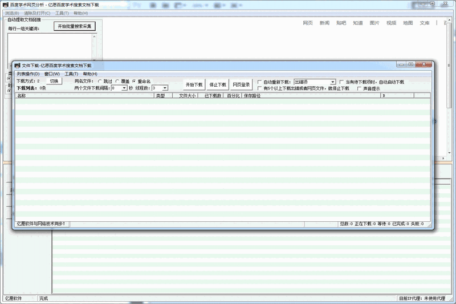Click the 切换 download mode switch button
This screenshot has height=304, width=456.
click(x=54, y=82)
